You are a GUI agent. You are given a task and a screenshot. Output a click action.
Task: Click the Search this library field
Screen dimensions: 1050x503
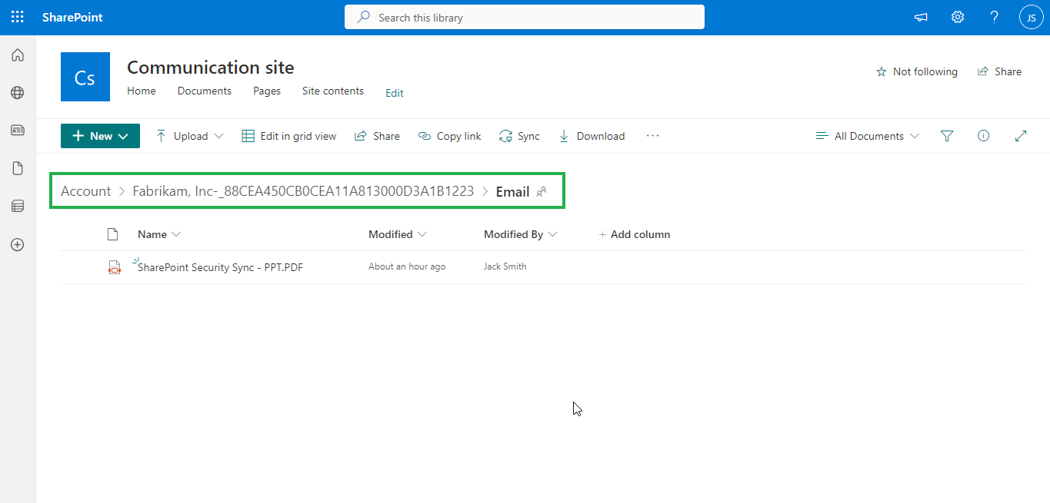click(524, 16)
